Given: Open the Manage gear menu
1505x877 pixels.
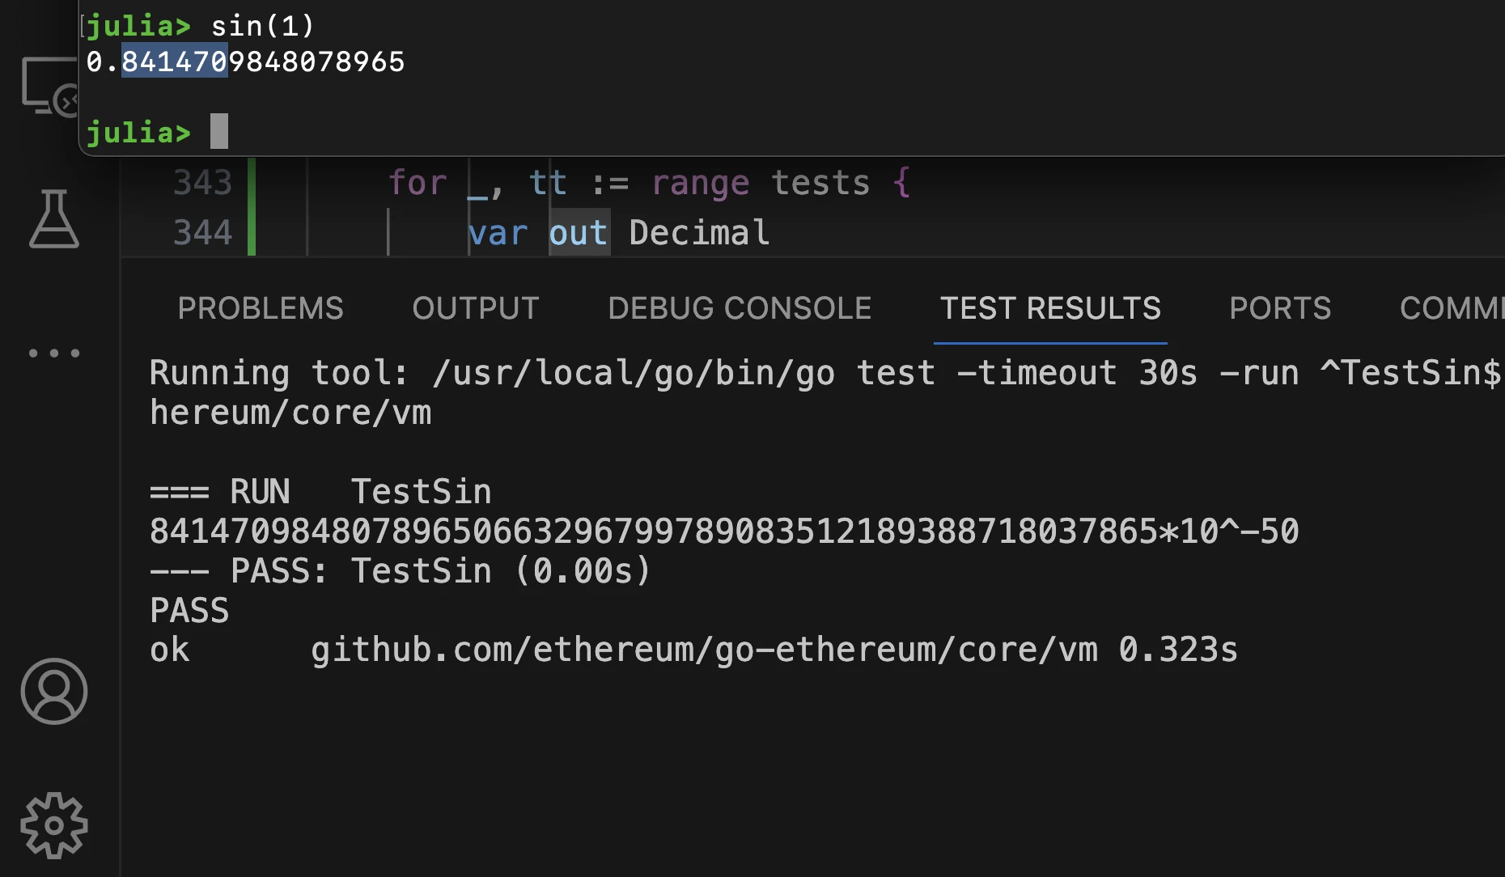Looking at the screenshot, I should pos(54,824).
